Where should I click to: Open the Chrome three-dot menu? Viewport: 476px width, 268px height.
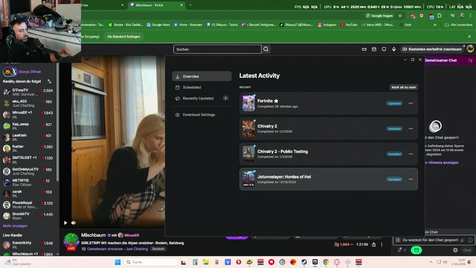[x=470, y=16]
